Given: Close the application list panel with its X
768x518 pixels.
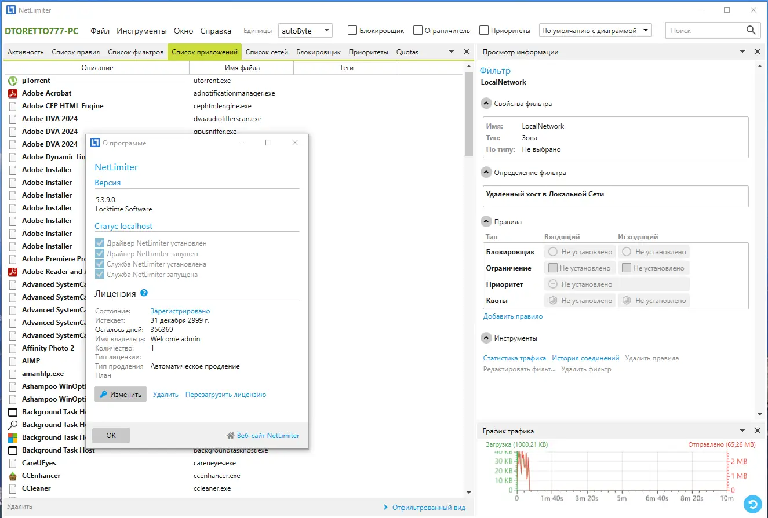Looking at the screenshot, I should [467, 52].
